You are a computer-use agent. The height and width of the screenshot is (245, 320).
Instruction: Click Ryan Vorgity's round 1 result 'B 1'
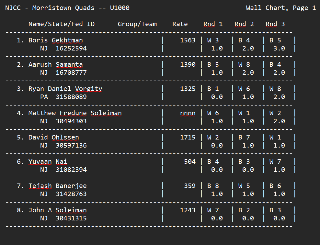pyautogui.click(x=213, y=89)
